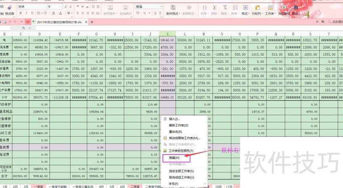Increase font size with larger A icon

pyautogui.click(x=66, y=7)
